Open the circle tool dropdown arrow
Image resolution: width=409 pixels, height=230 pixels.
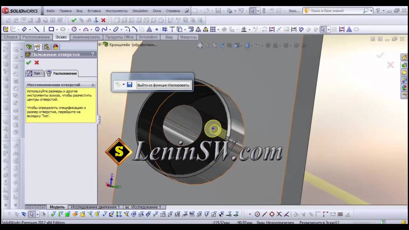80,30
